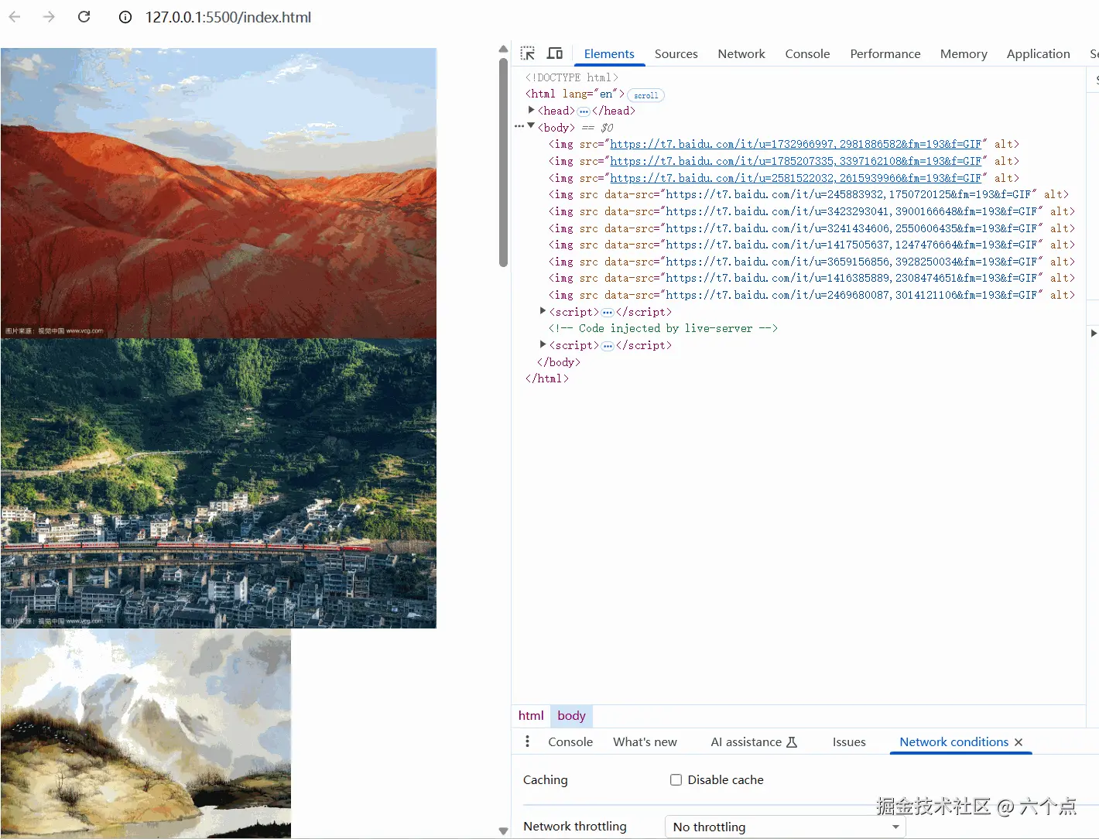Select the DOCTYPE html line
This screenshot has height=839, width=1099.
click(571, 77)
